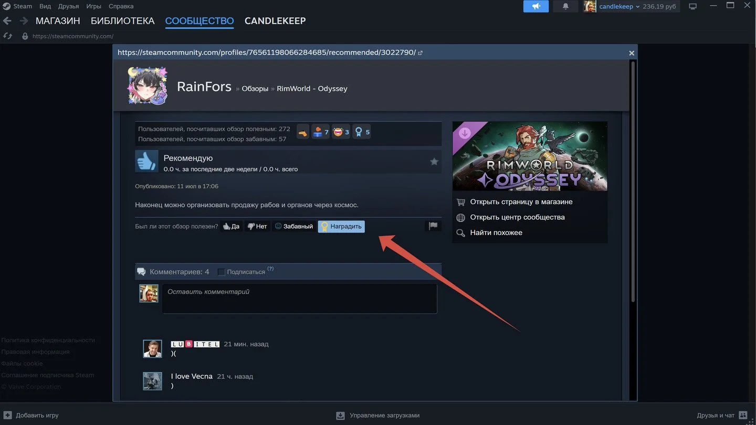Click the award ribbon icon with count 5

362,132
